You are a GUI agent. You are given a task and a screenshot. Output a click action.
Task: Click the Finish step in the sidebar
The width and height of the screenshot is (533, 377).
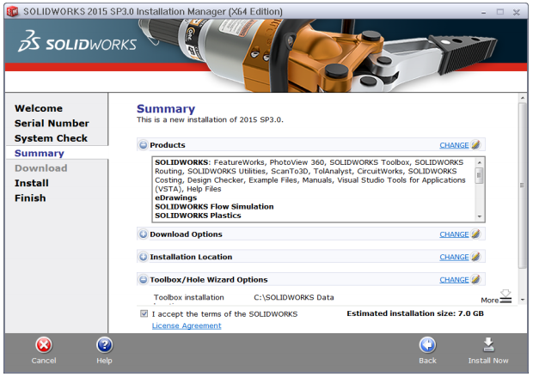pyautogui.click(x=30, y=198)
